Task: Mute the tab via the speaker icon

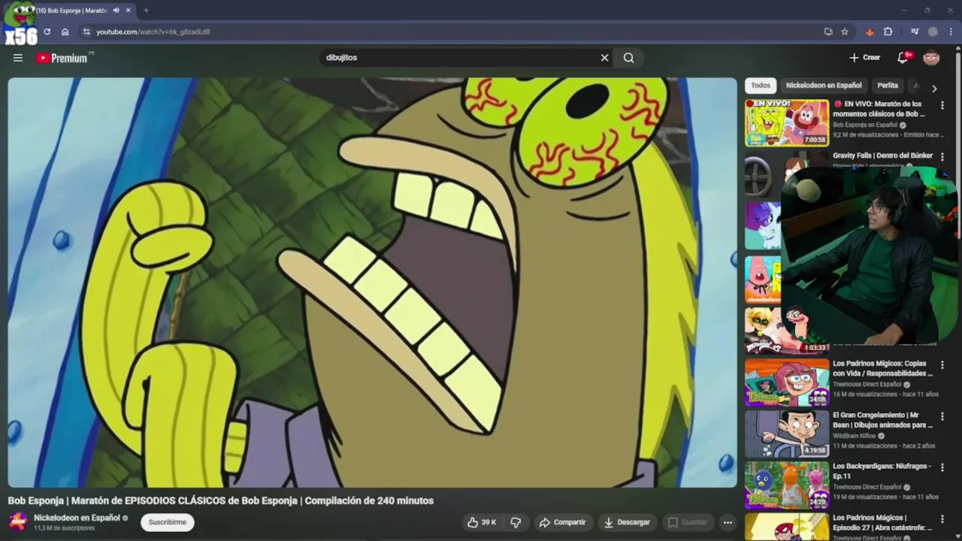Action: coord(116,11)
